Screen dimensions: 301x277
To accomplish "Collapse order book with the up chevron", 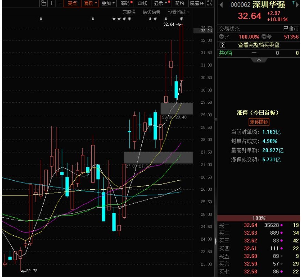I will pos(259,60).
